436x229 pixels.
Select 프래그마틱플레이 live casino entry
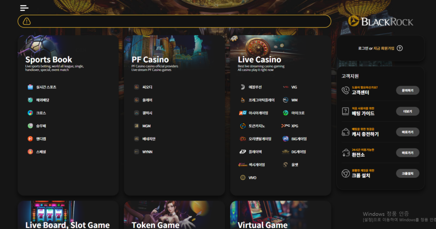tap(262, 100)
